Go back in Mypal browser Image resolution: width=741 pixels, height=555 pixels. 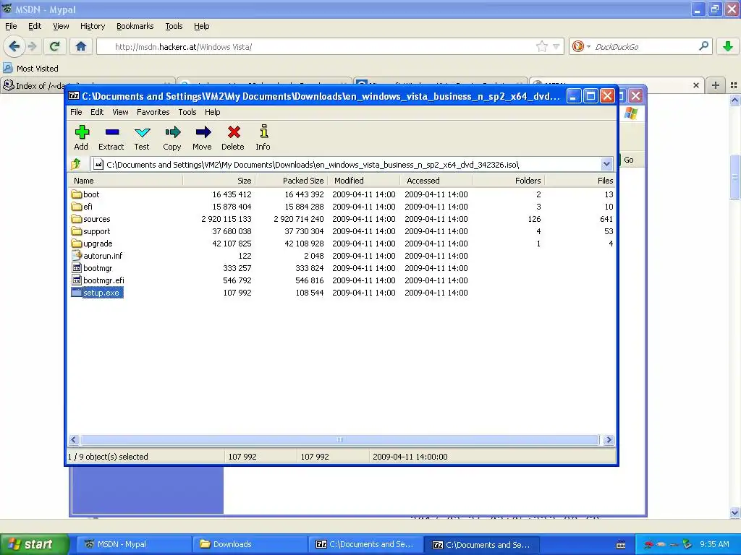click(14, 46)
